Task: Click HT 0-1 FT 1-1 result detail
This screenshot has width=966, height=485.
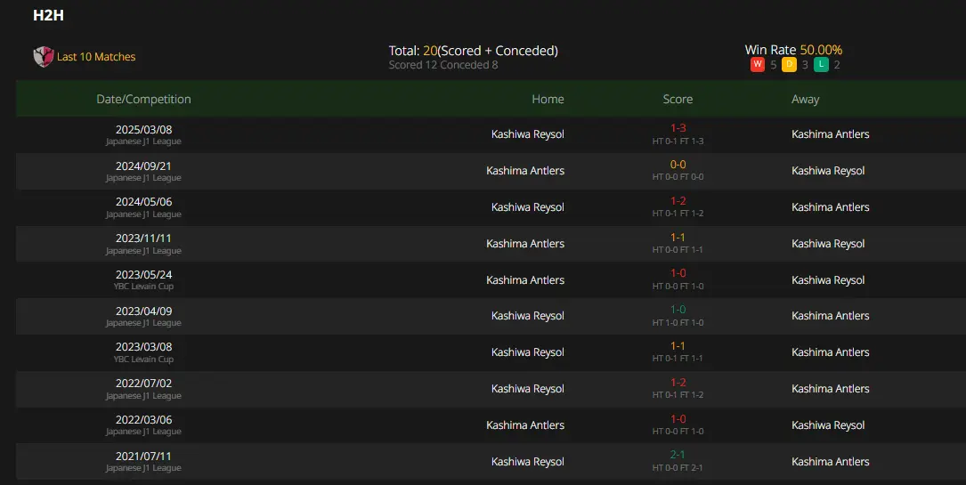Action: point(678,359)
